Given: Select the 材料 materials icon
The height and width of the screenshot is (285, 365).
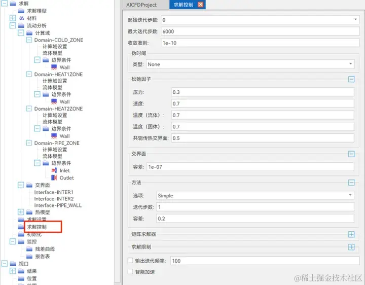Looking at the screenshot, I should [21, 18].
